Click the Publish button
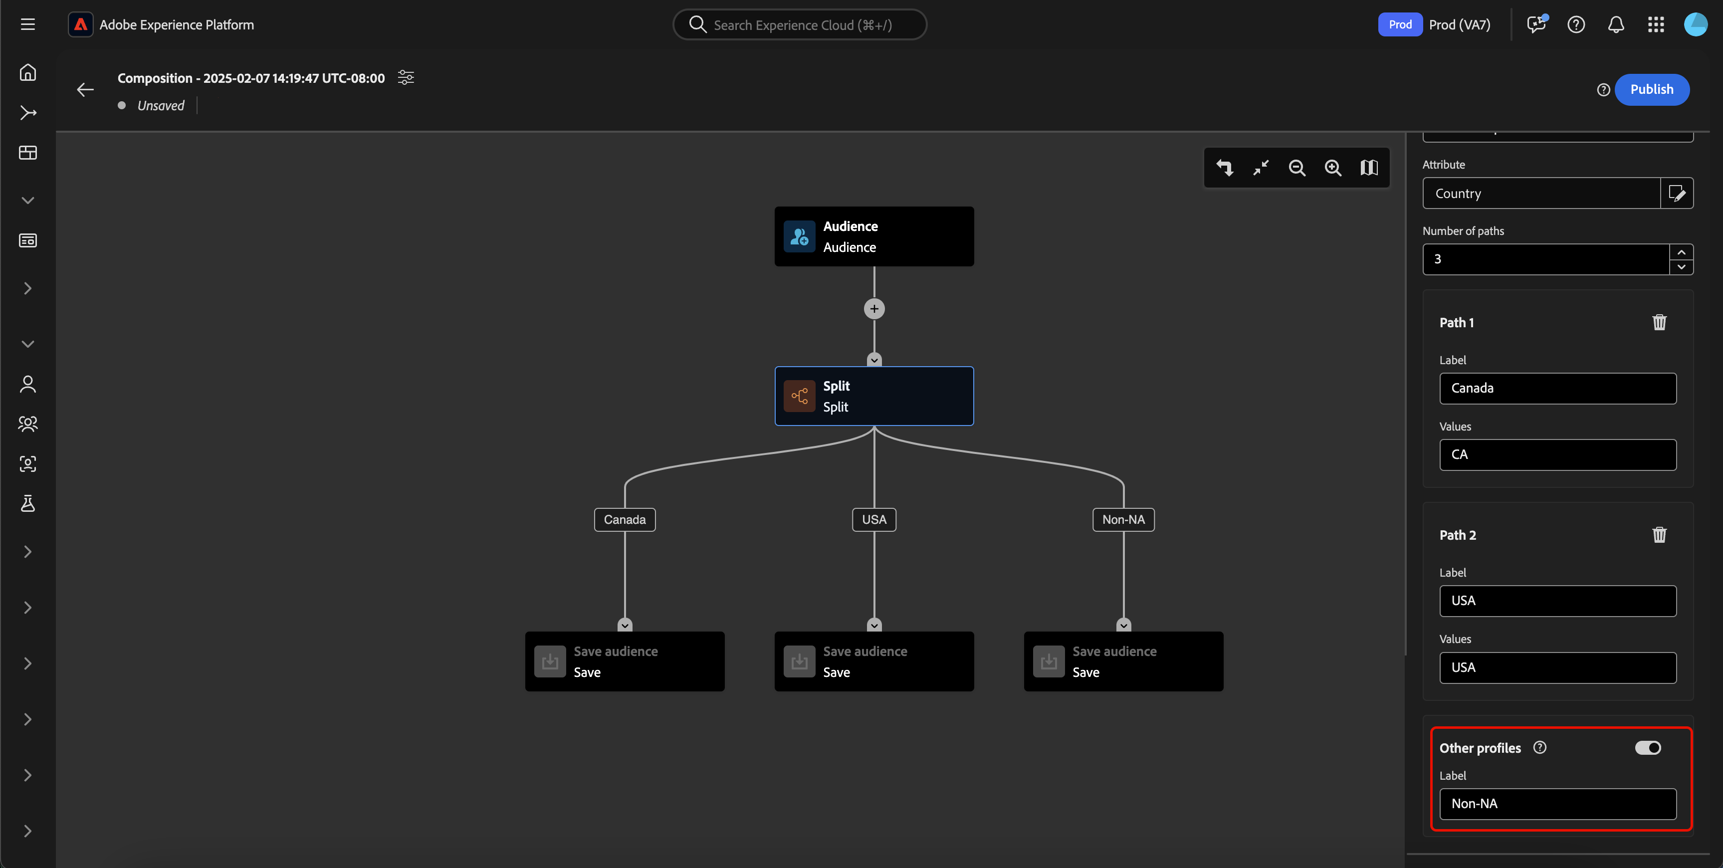Image resolution: width=1723 pixels, height=868 pixels. click(x=1652, y=90)
